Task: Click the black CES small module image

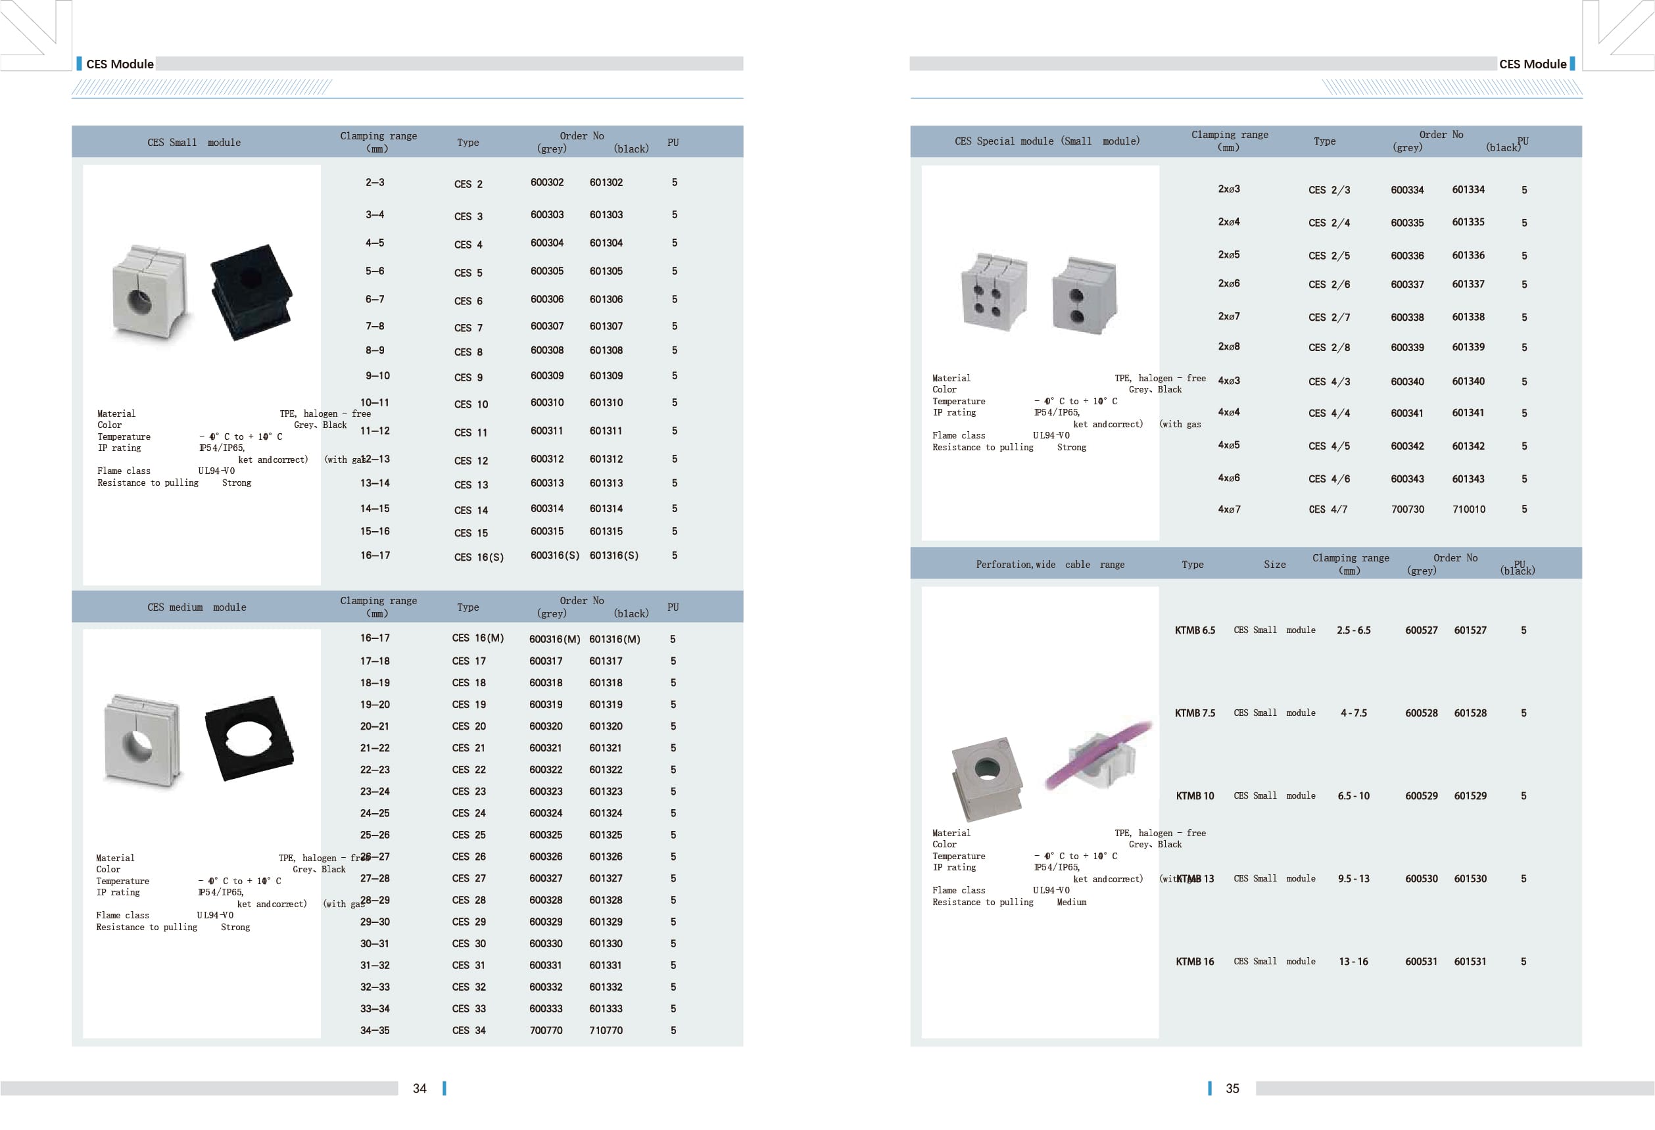Action: pyautogui.click(x=251, y=292)
